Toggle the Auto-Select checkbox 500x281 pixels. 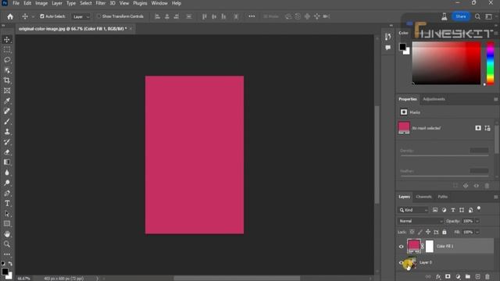tap(42, 16)
